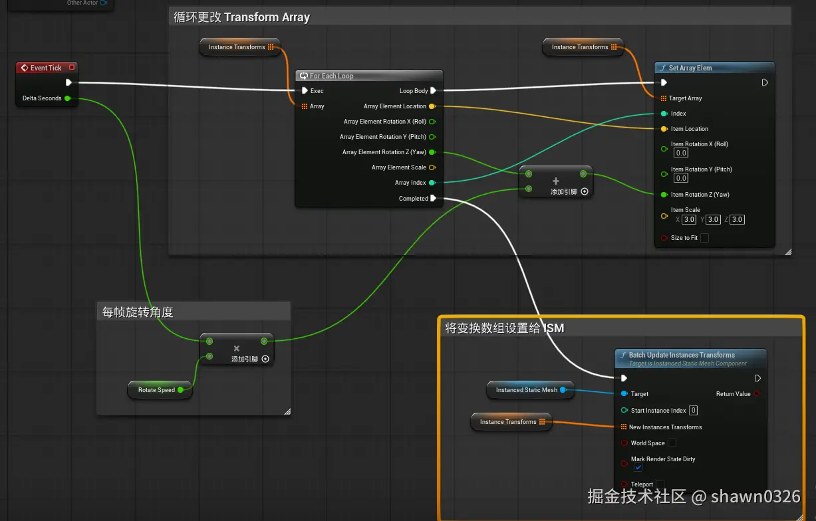The height and width of the screenshot is (521, 816).
Task: Select the 每帧旋转角度 comment title
Action: [x=138, y=312]
